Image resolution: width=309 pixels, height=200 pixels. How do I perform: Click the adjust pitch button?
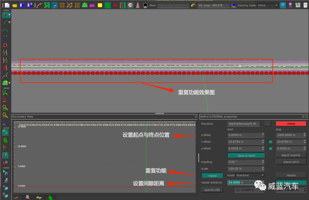(x=291, y=162)
